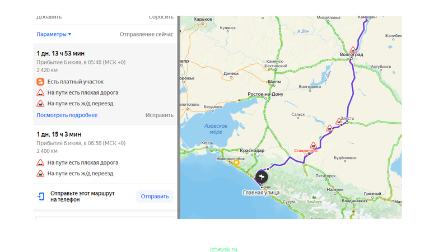The height and width of the screenshot is (252, 448).
Task: Click arrival time Прибытие 6 июля, в 05:48
Action: (x=81, y=62)
